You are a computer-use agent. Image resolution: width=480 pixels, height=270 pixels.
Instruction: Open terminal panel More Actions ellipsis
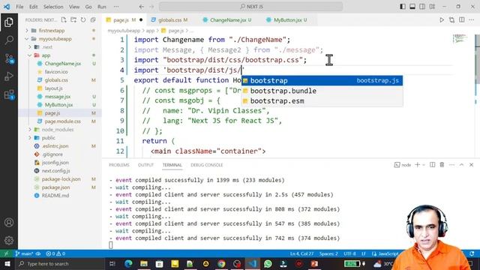(451, 165)
